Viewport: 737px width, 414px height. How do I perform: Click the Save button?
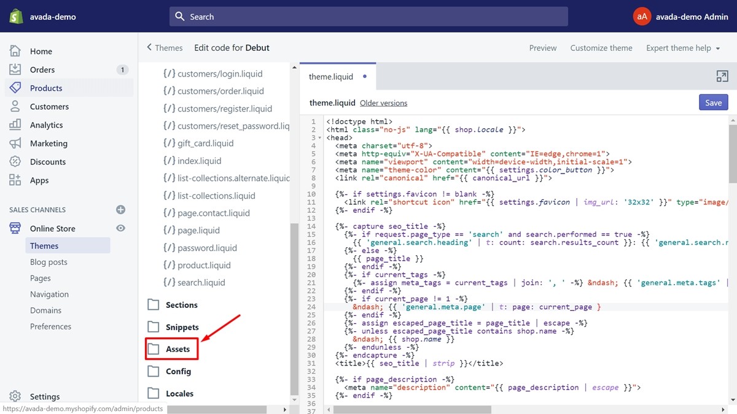click(x=714, y=102)
